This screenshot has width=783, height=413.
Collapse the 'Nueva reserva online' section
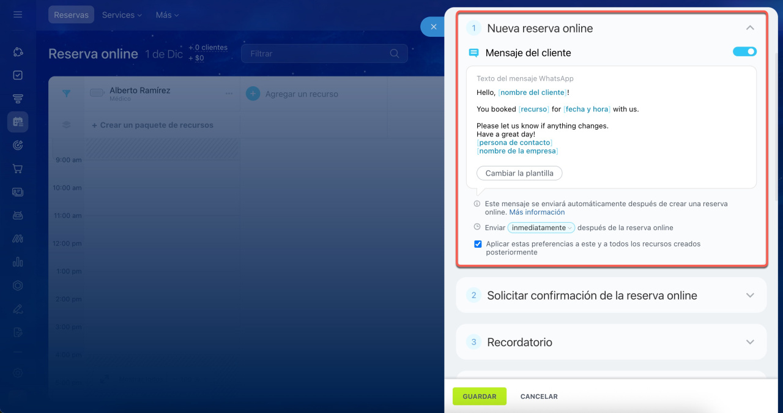click(750, 28)
